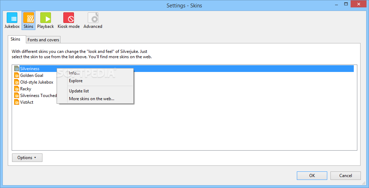The height and width of the screenshot is (188, 369).
Task: Expand the Options dropdown button
Action: tap(27, 158)
